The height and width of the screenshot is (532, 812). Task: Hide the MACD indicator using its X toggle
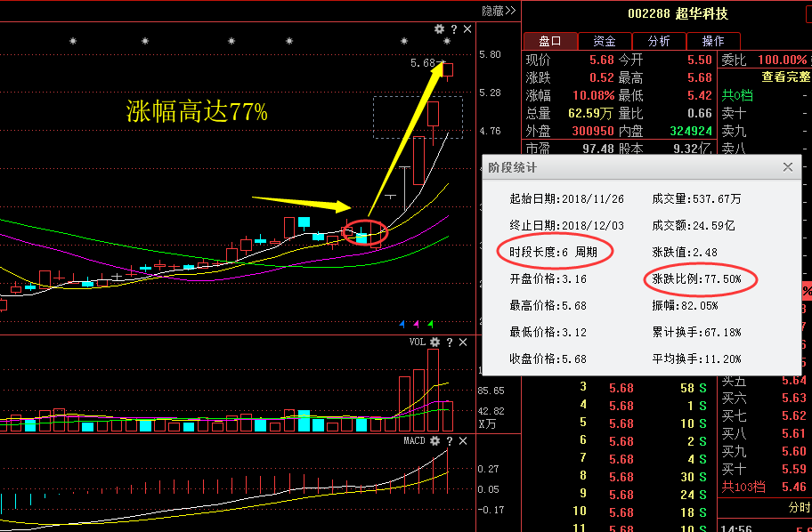point(463,440)
